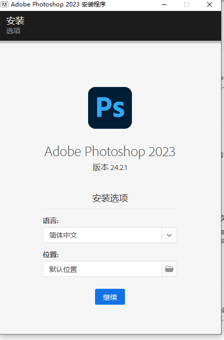Close the Photoshop 2023 installer window
Viewport: 224px width, 340px height.
coord(210,4)
